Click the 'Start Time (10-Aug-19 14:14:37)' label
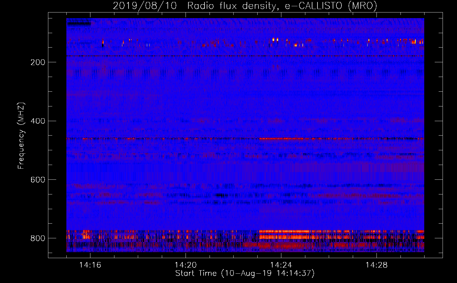The image size is (457, 283). (x=245, y=273)
